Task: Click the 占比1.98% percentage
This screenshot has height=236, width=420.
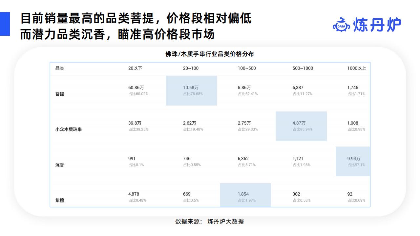Action: pos(302,165)
